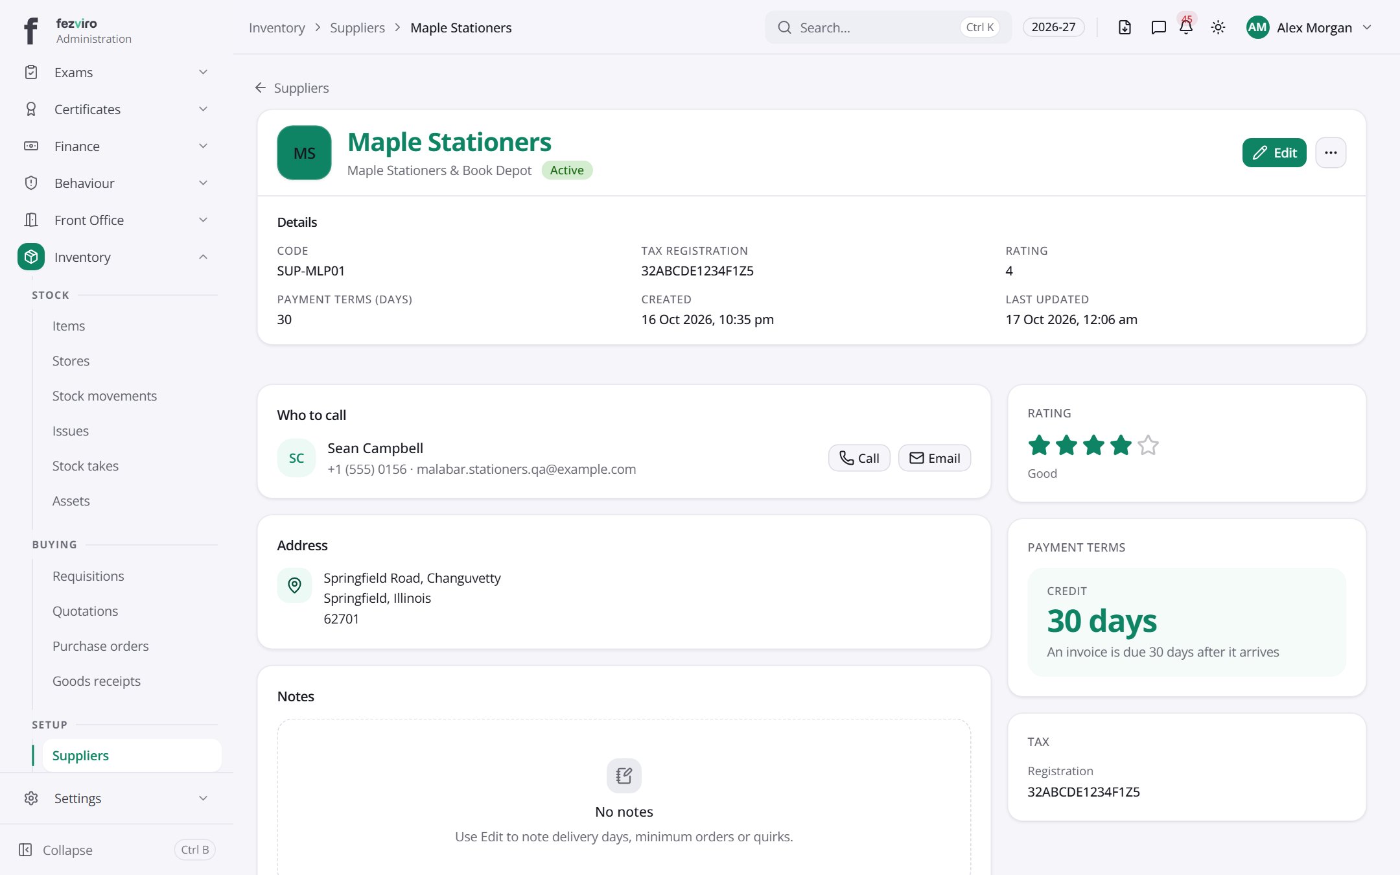Open the 2026-27 academic year selector

pos(1053,27)
